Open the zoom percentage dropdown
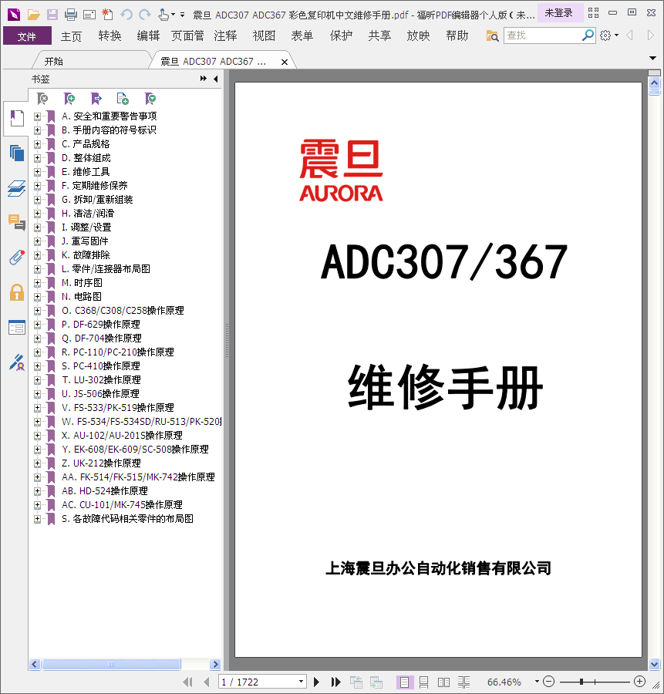This screenshot has height=694, width=664. pyautogui.click(x=537, y=682)
